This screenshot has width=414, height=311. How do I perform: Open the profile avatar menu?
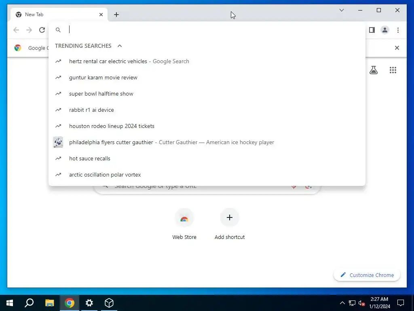(385, 30)
